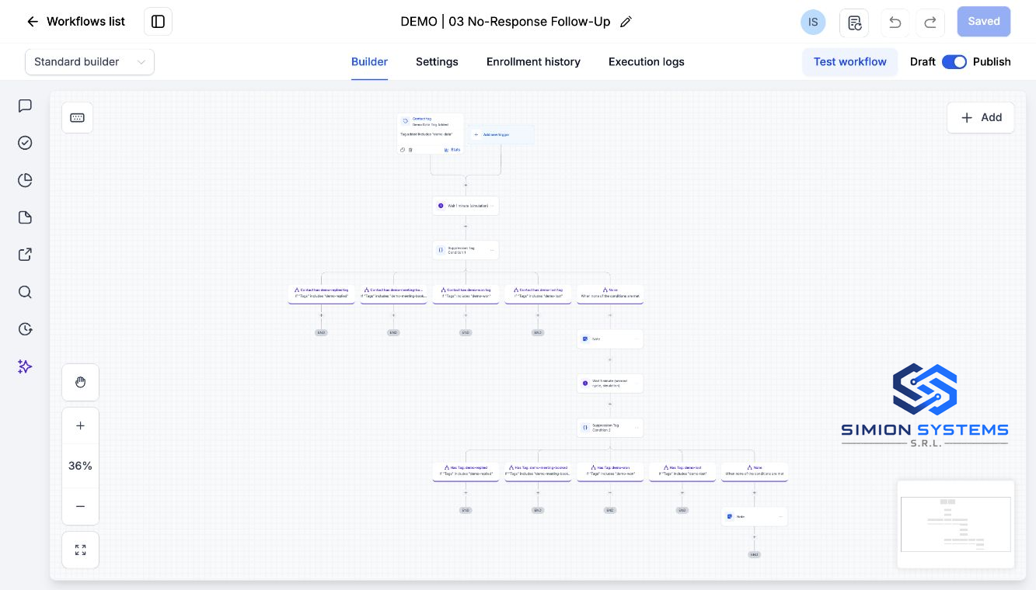
Task: Click the Test workflow button
Action: tap(850, 62)
